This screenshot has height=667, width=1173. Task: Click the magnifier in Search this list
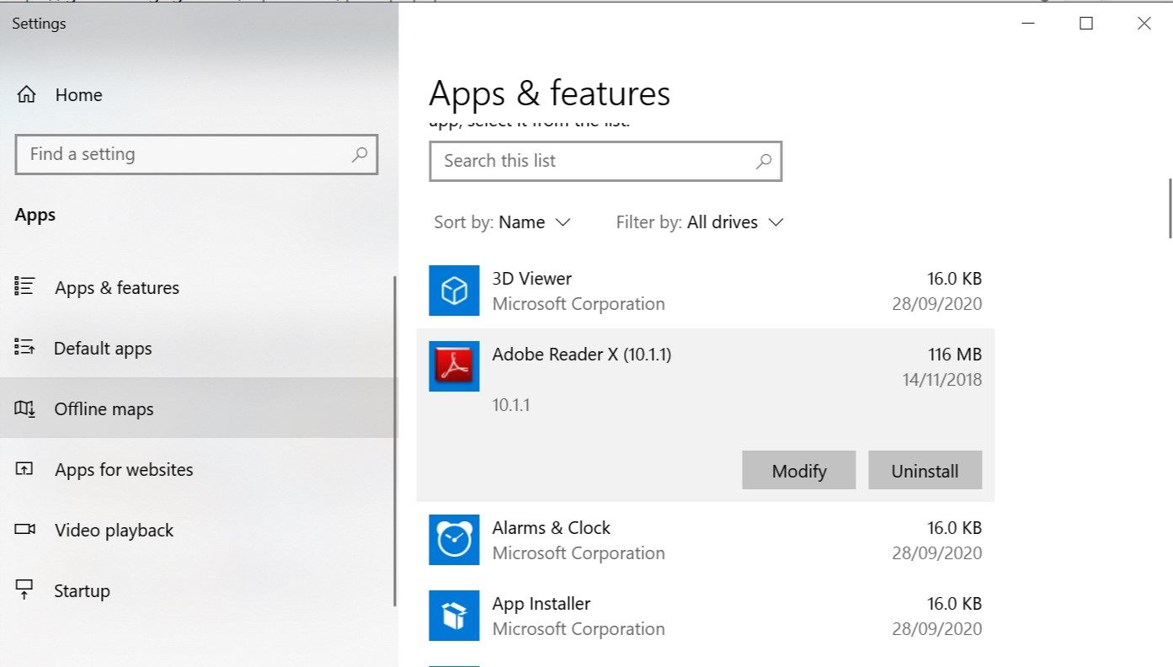[x=763, y=161]
